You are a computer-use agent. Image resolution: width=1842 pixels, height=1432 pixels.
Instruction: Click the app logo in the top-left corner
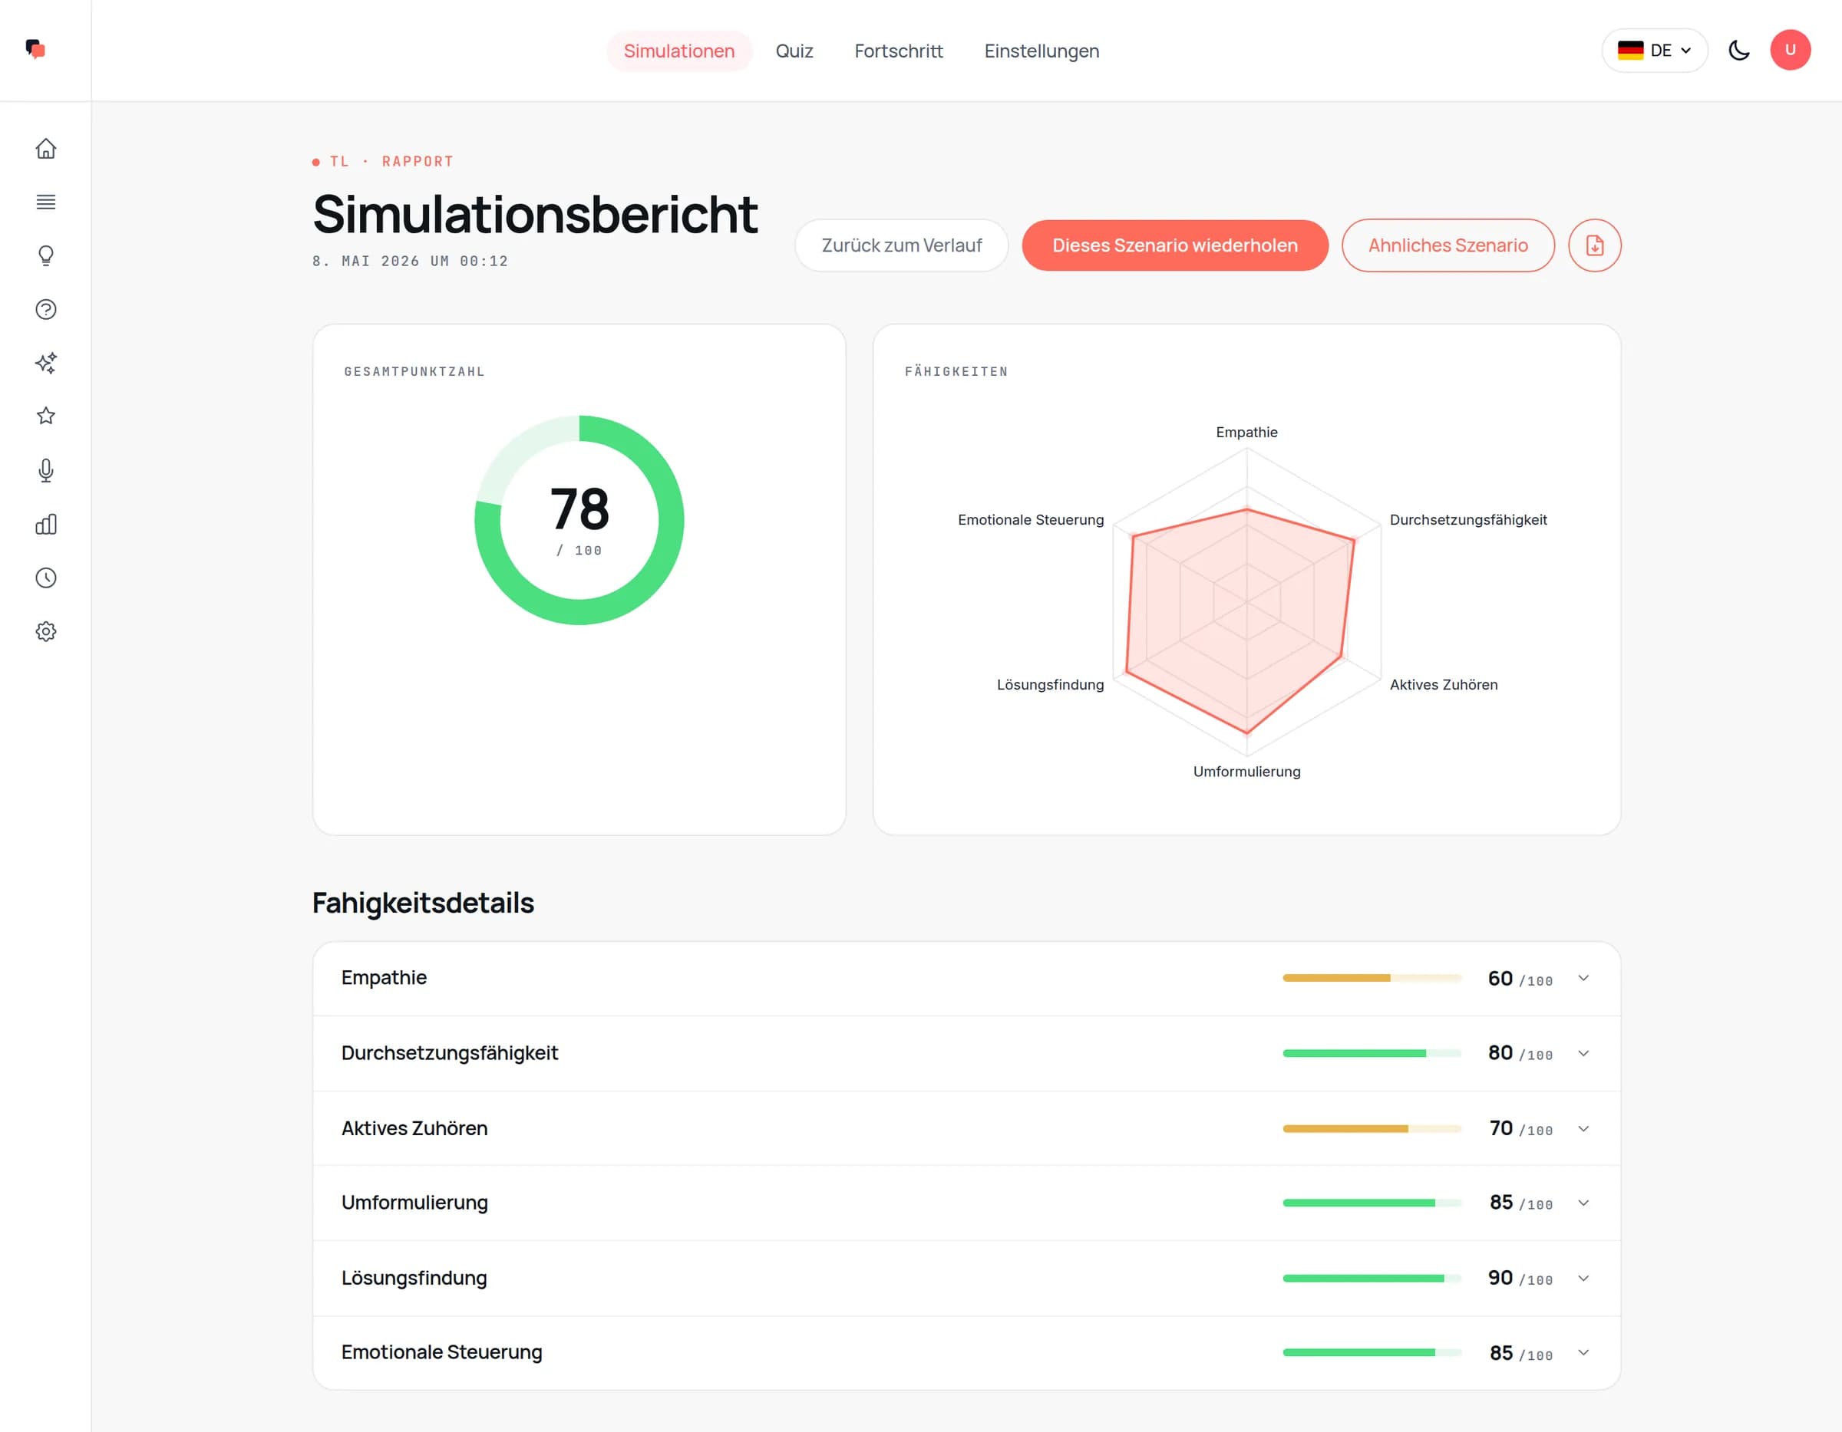(35, 49)
